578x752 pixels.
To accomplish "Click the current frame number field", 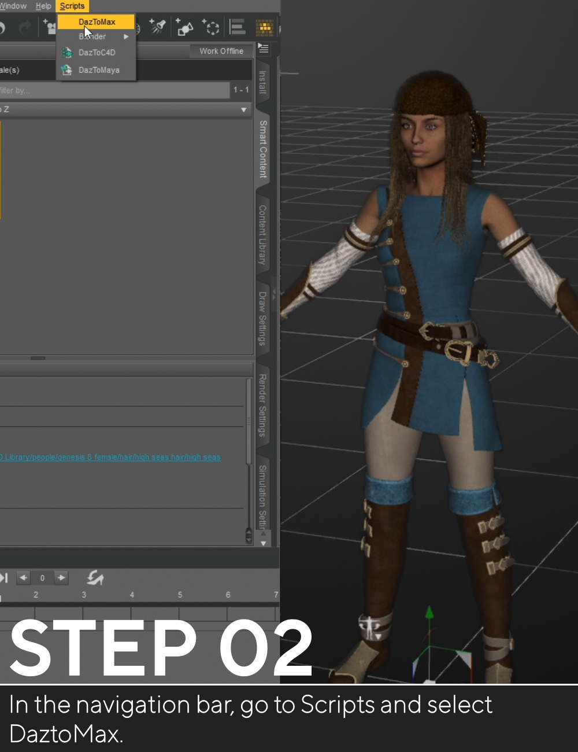I will coord(42,577).
